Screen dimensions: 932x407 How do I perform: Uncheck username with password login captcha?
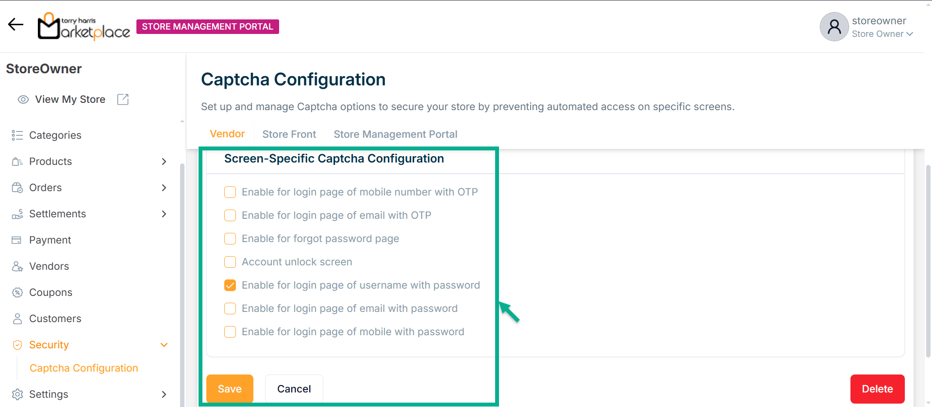click(x=230, y=285)
